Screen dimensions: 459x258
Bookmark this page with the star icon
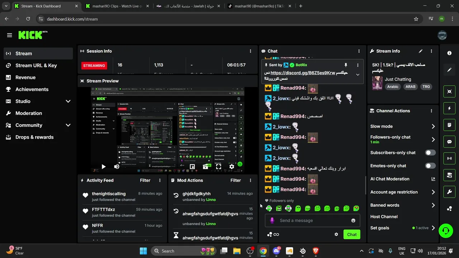[416, 19]
